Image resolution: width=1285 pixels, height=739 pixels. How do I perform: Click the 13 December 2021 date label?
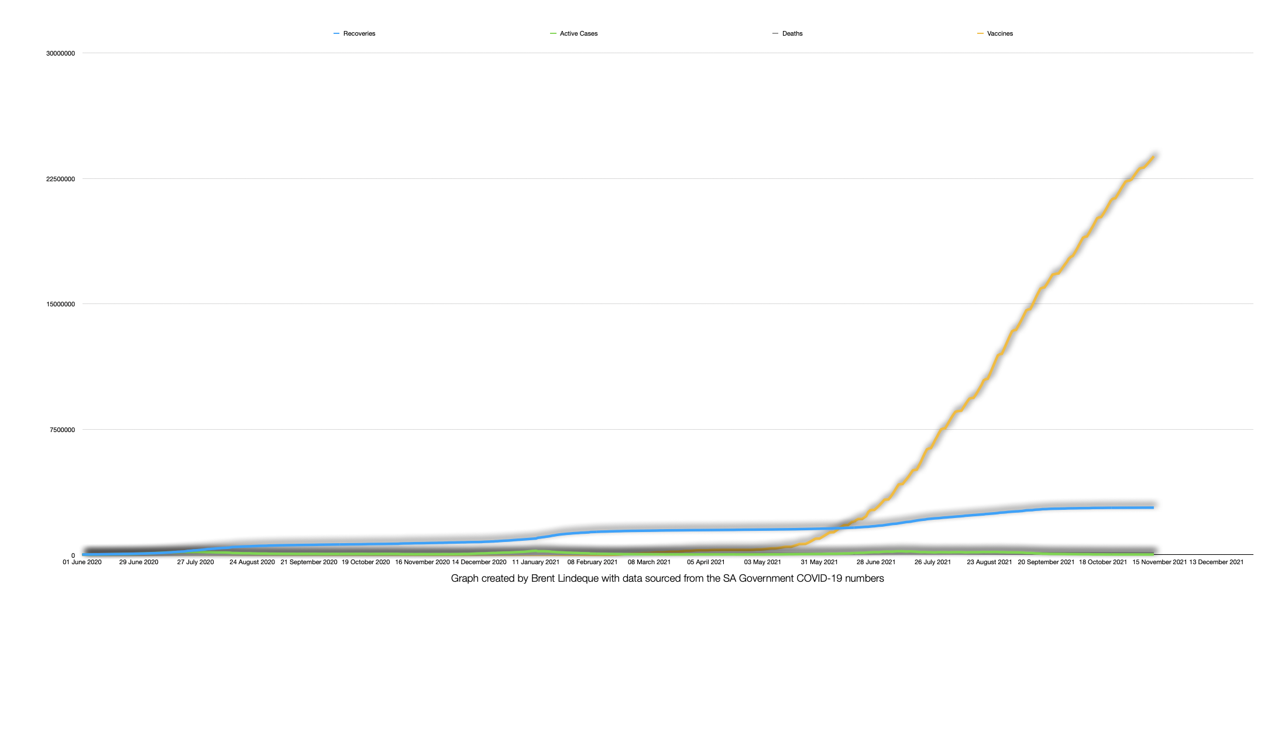pos(1216,562)
